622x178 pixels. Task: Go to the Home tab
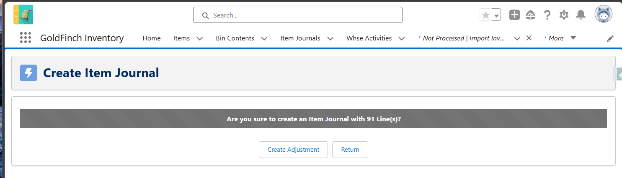click(x=152, y=38)
